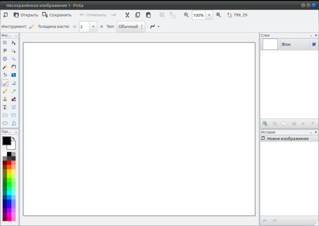Select the Clone Stamp tool
The image size is (319, 226).
[x=5, y=99]
